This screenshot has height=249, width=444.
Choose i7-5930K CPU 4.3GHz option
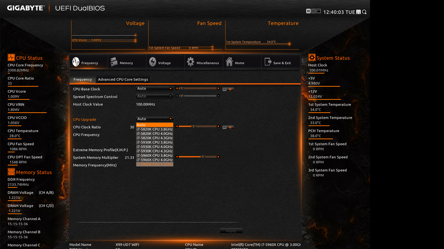tap(154, 151)
